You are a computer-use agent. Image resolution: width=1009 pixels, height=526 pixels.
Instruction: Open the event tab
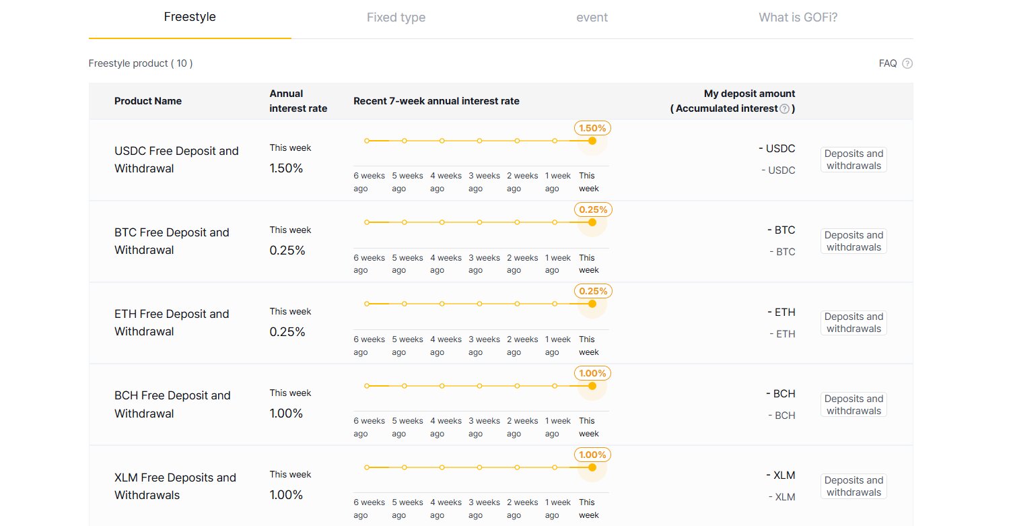pos(592,18)
